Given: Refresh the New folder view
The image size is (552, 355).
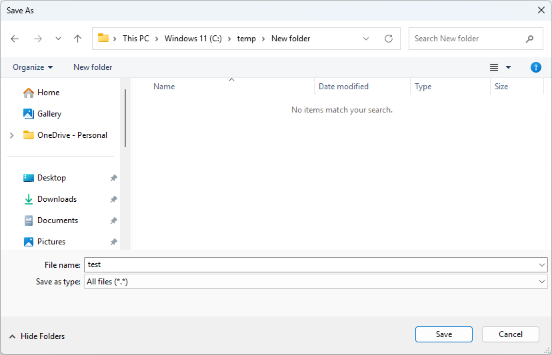Looking at the screenshot, I should click(389, 39).
